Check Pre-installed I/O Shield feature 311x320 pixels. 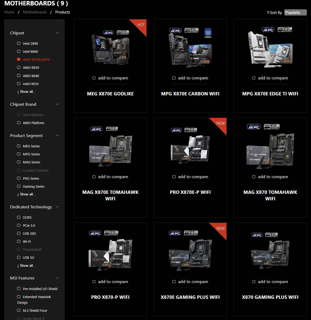[19, 289]
